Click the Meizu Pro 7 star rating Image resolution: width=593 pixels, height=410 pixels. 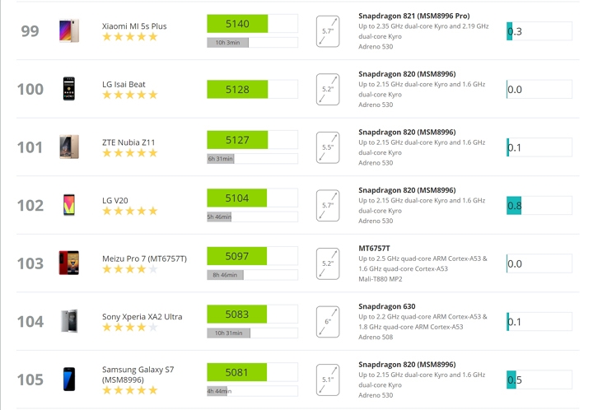point(129,269)
